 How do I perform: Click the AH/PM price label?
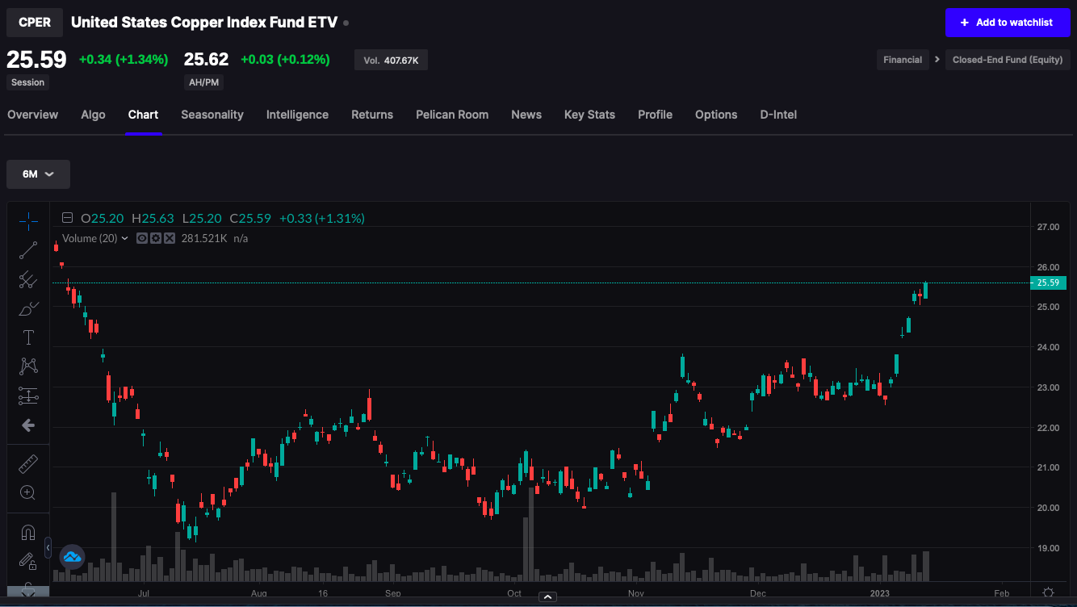(x=205, y=82)
